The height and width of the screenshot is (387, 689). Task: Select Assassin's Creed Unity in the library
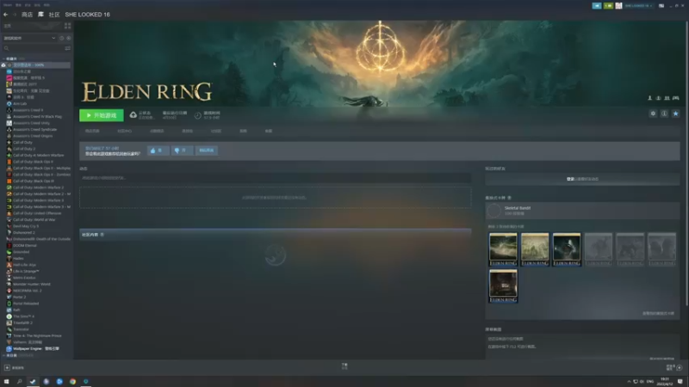tap(31, 123)
